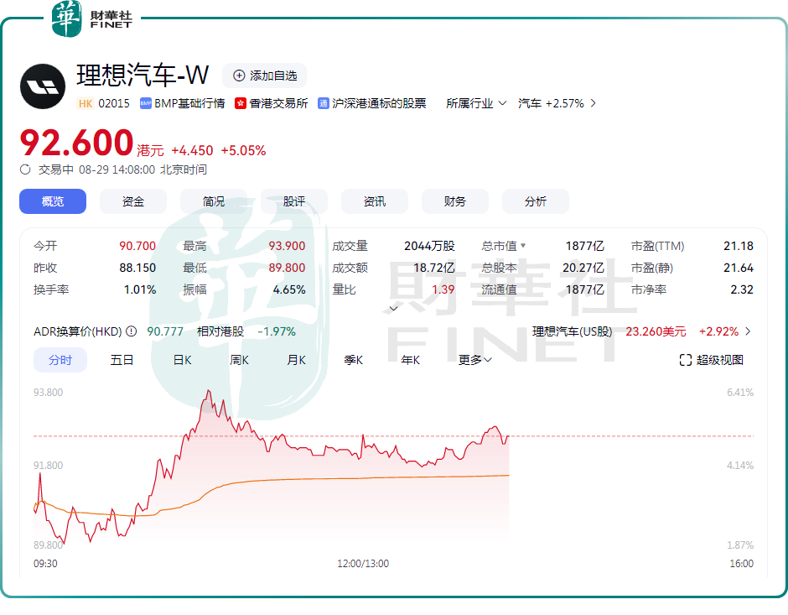Click the 超级视图 fullscreen icon
The width and height of the screenshot is (788, 615).
pos(686,360)
